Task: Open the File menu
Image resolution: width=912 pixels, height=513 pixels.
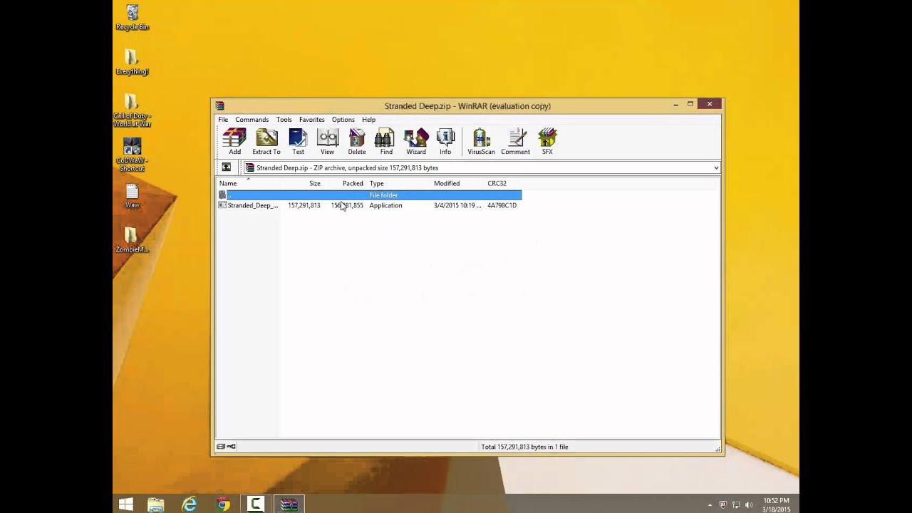Action: pos(223,120)
